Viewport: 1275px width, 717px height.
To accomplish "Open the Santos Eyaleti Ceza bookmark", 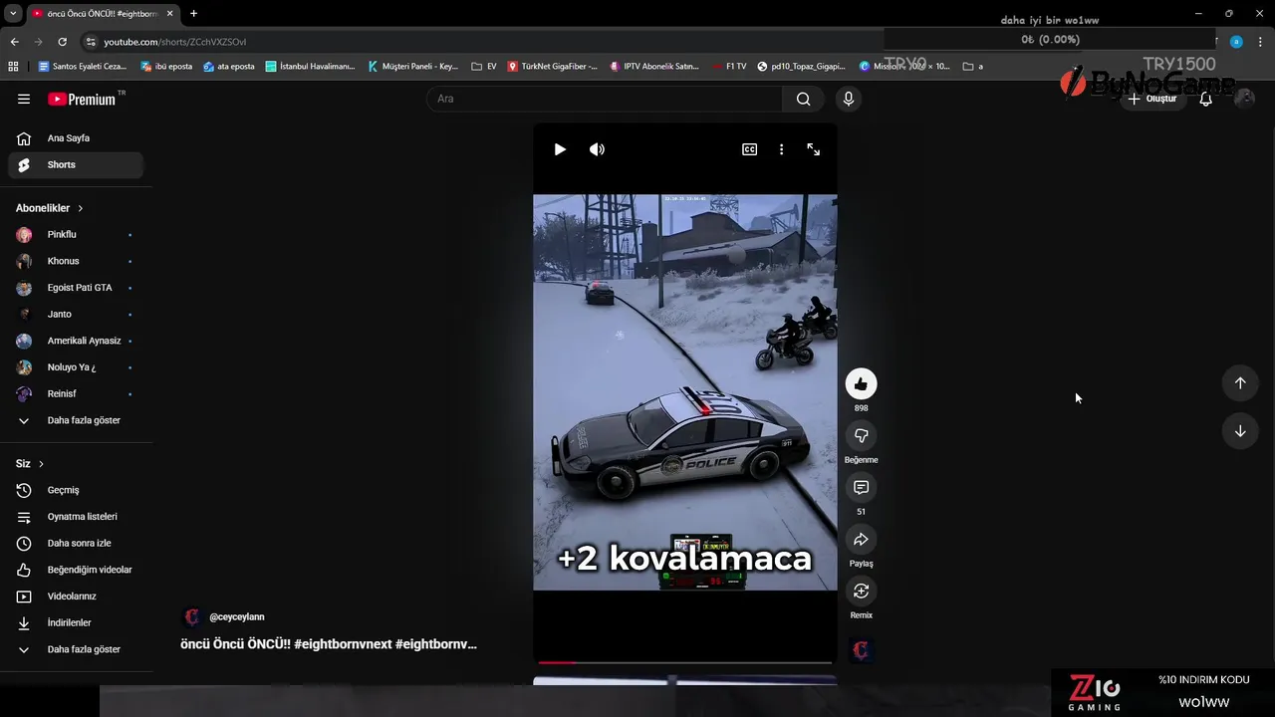I will [x=83, y=67].
